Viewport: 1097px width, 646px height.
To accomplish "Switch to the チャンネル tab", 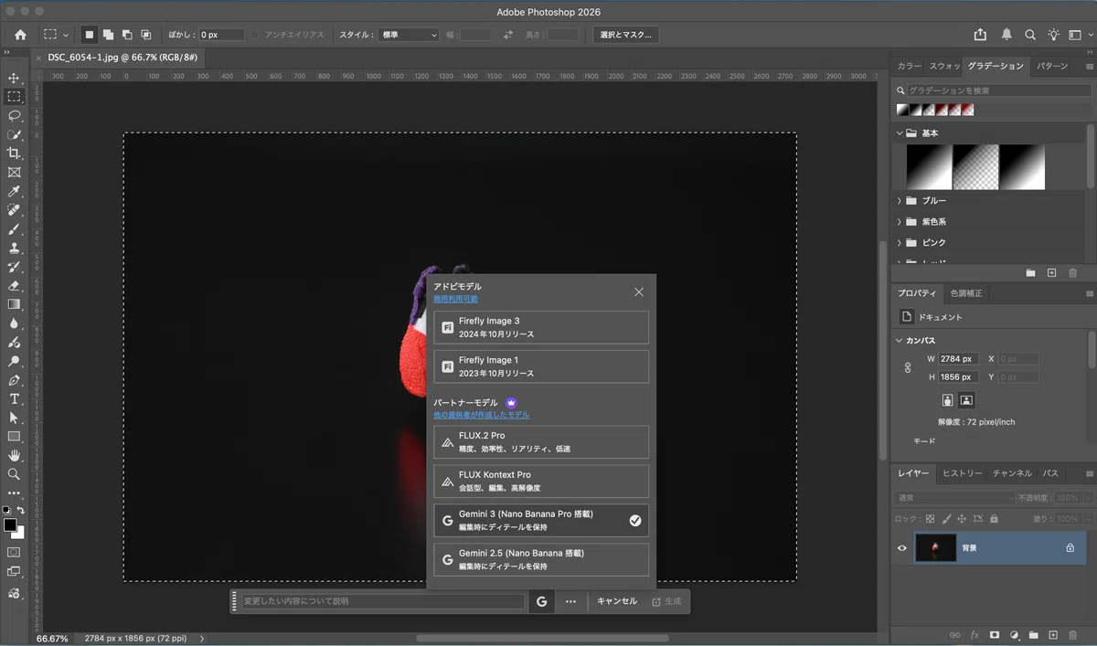I will (1012, 473).
